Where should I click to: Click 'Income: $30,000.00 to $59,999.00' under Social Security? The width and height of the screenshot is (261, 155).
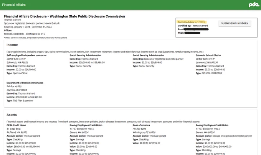point(87,62)
